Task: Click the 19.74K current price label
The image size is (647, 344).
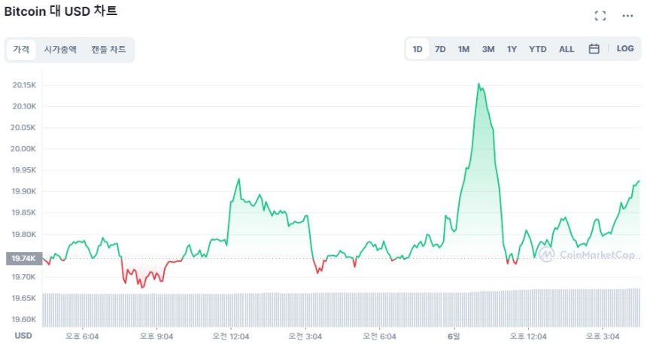Action: pyautogui.click(x=22, y=258)
